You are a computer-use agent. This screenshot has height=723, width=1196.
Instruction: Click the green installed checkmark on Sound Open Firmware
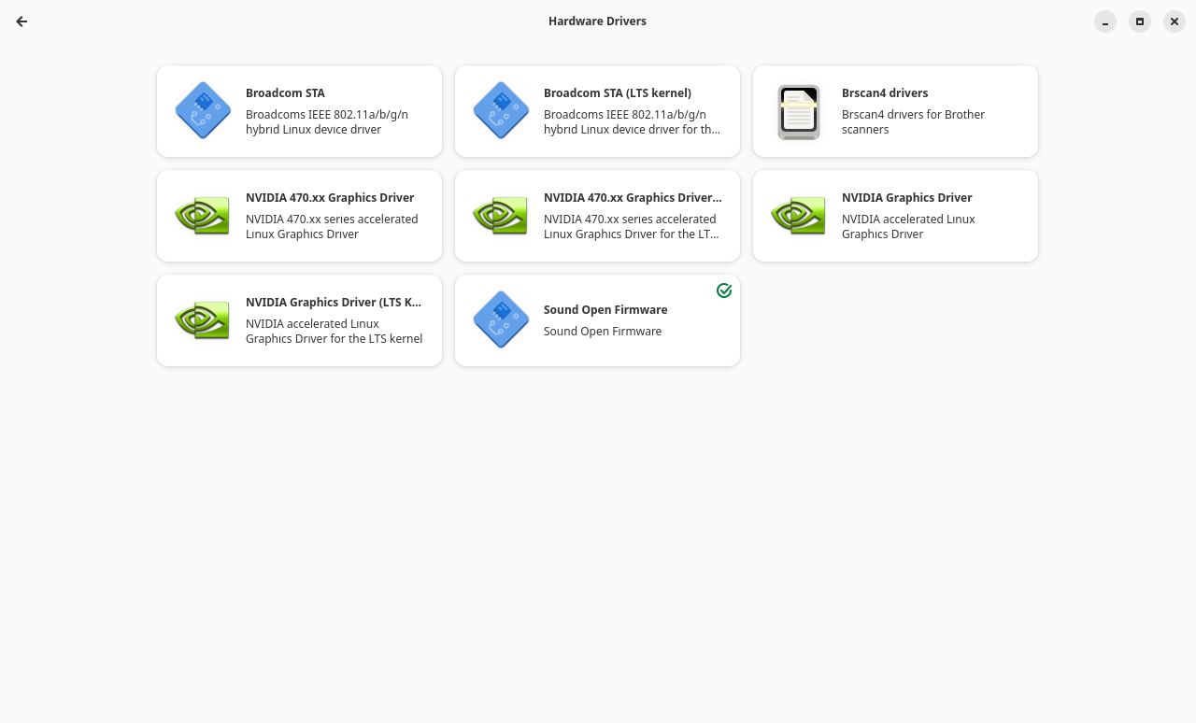(724, 291)
